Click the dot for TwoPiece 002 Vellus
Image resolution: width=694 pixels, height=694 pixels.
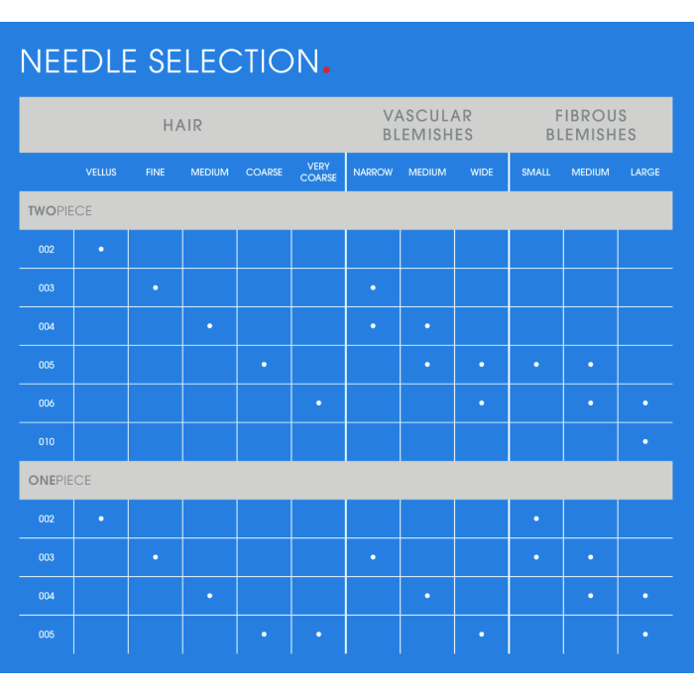point(101,249)
